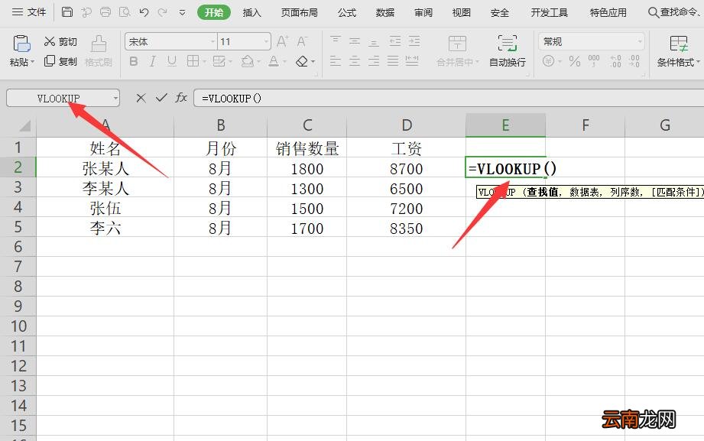Viewport: 704px width, 441px height.
Task: Undo the last action
Action: pyautogui.click(x=144, y=12)
